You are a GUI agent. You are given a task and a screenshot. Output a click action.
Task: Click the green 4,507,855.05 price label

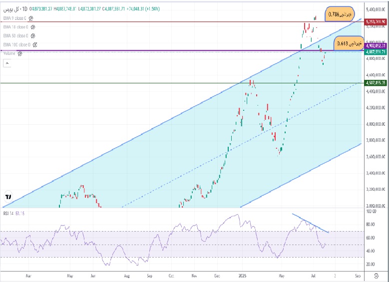click(x=376, y=83)
